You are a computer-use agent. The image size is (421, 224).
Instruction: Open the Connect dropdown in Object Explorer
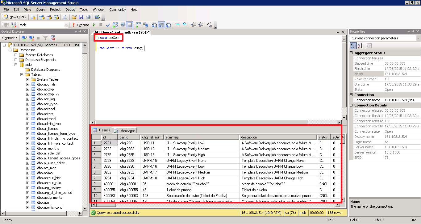[10, 38]
